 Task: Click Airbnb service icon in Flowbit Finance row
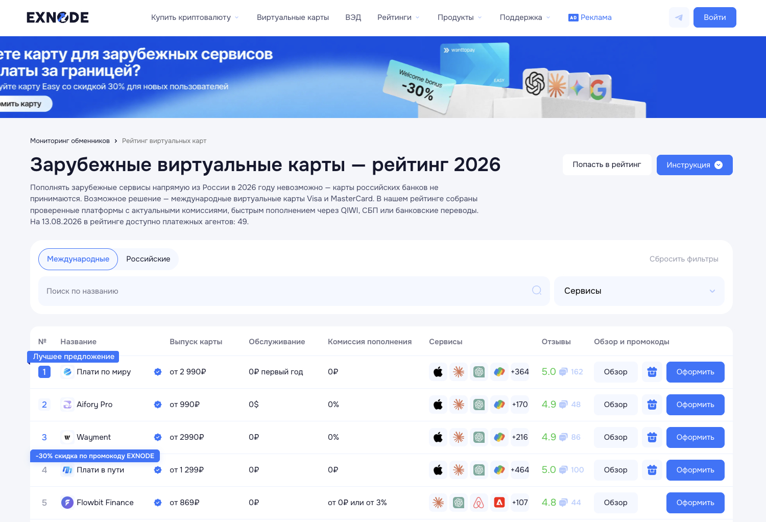(479, 503)
